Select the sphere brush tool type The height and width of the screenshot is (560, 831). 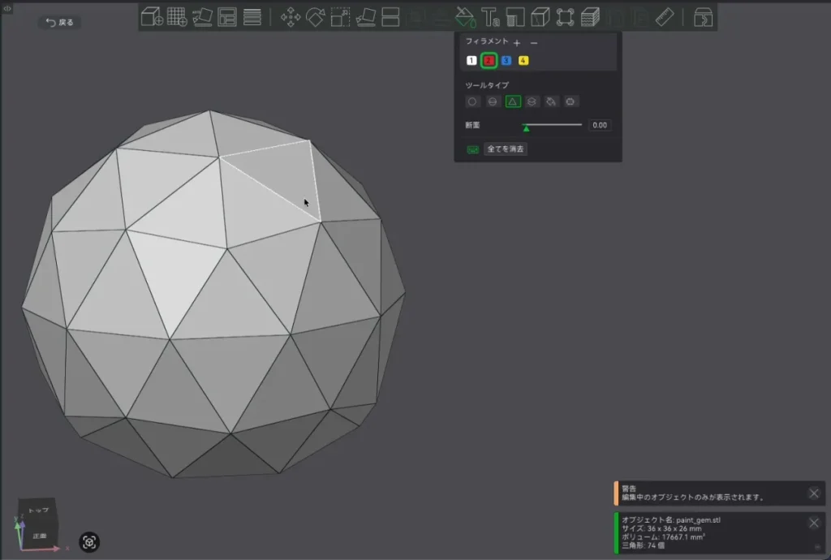pyautogui.click(x=493, y=101)
